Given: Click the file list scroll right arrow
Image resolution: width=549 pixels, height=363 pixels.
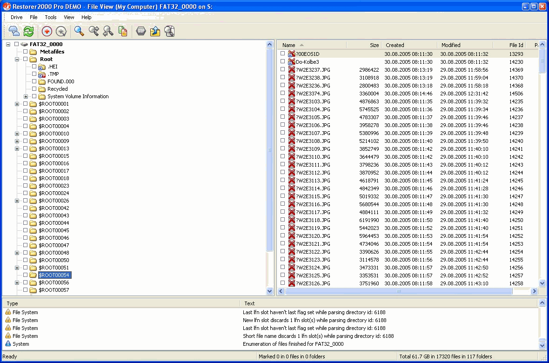Looking at the screenshot, I should (534, 291).
